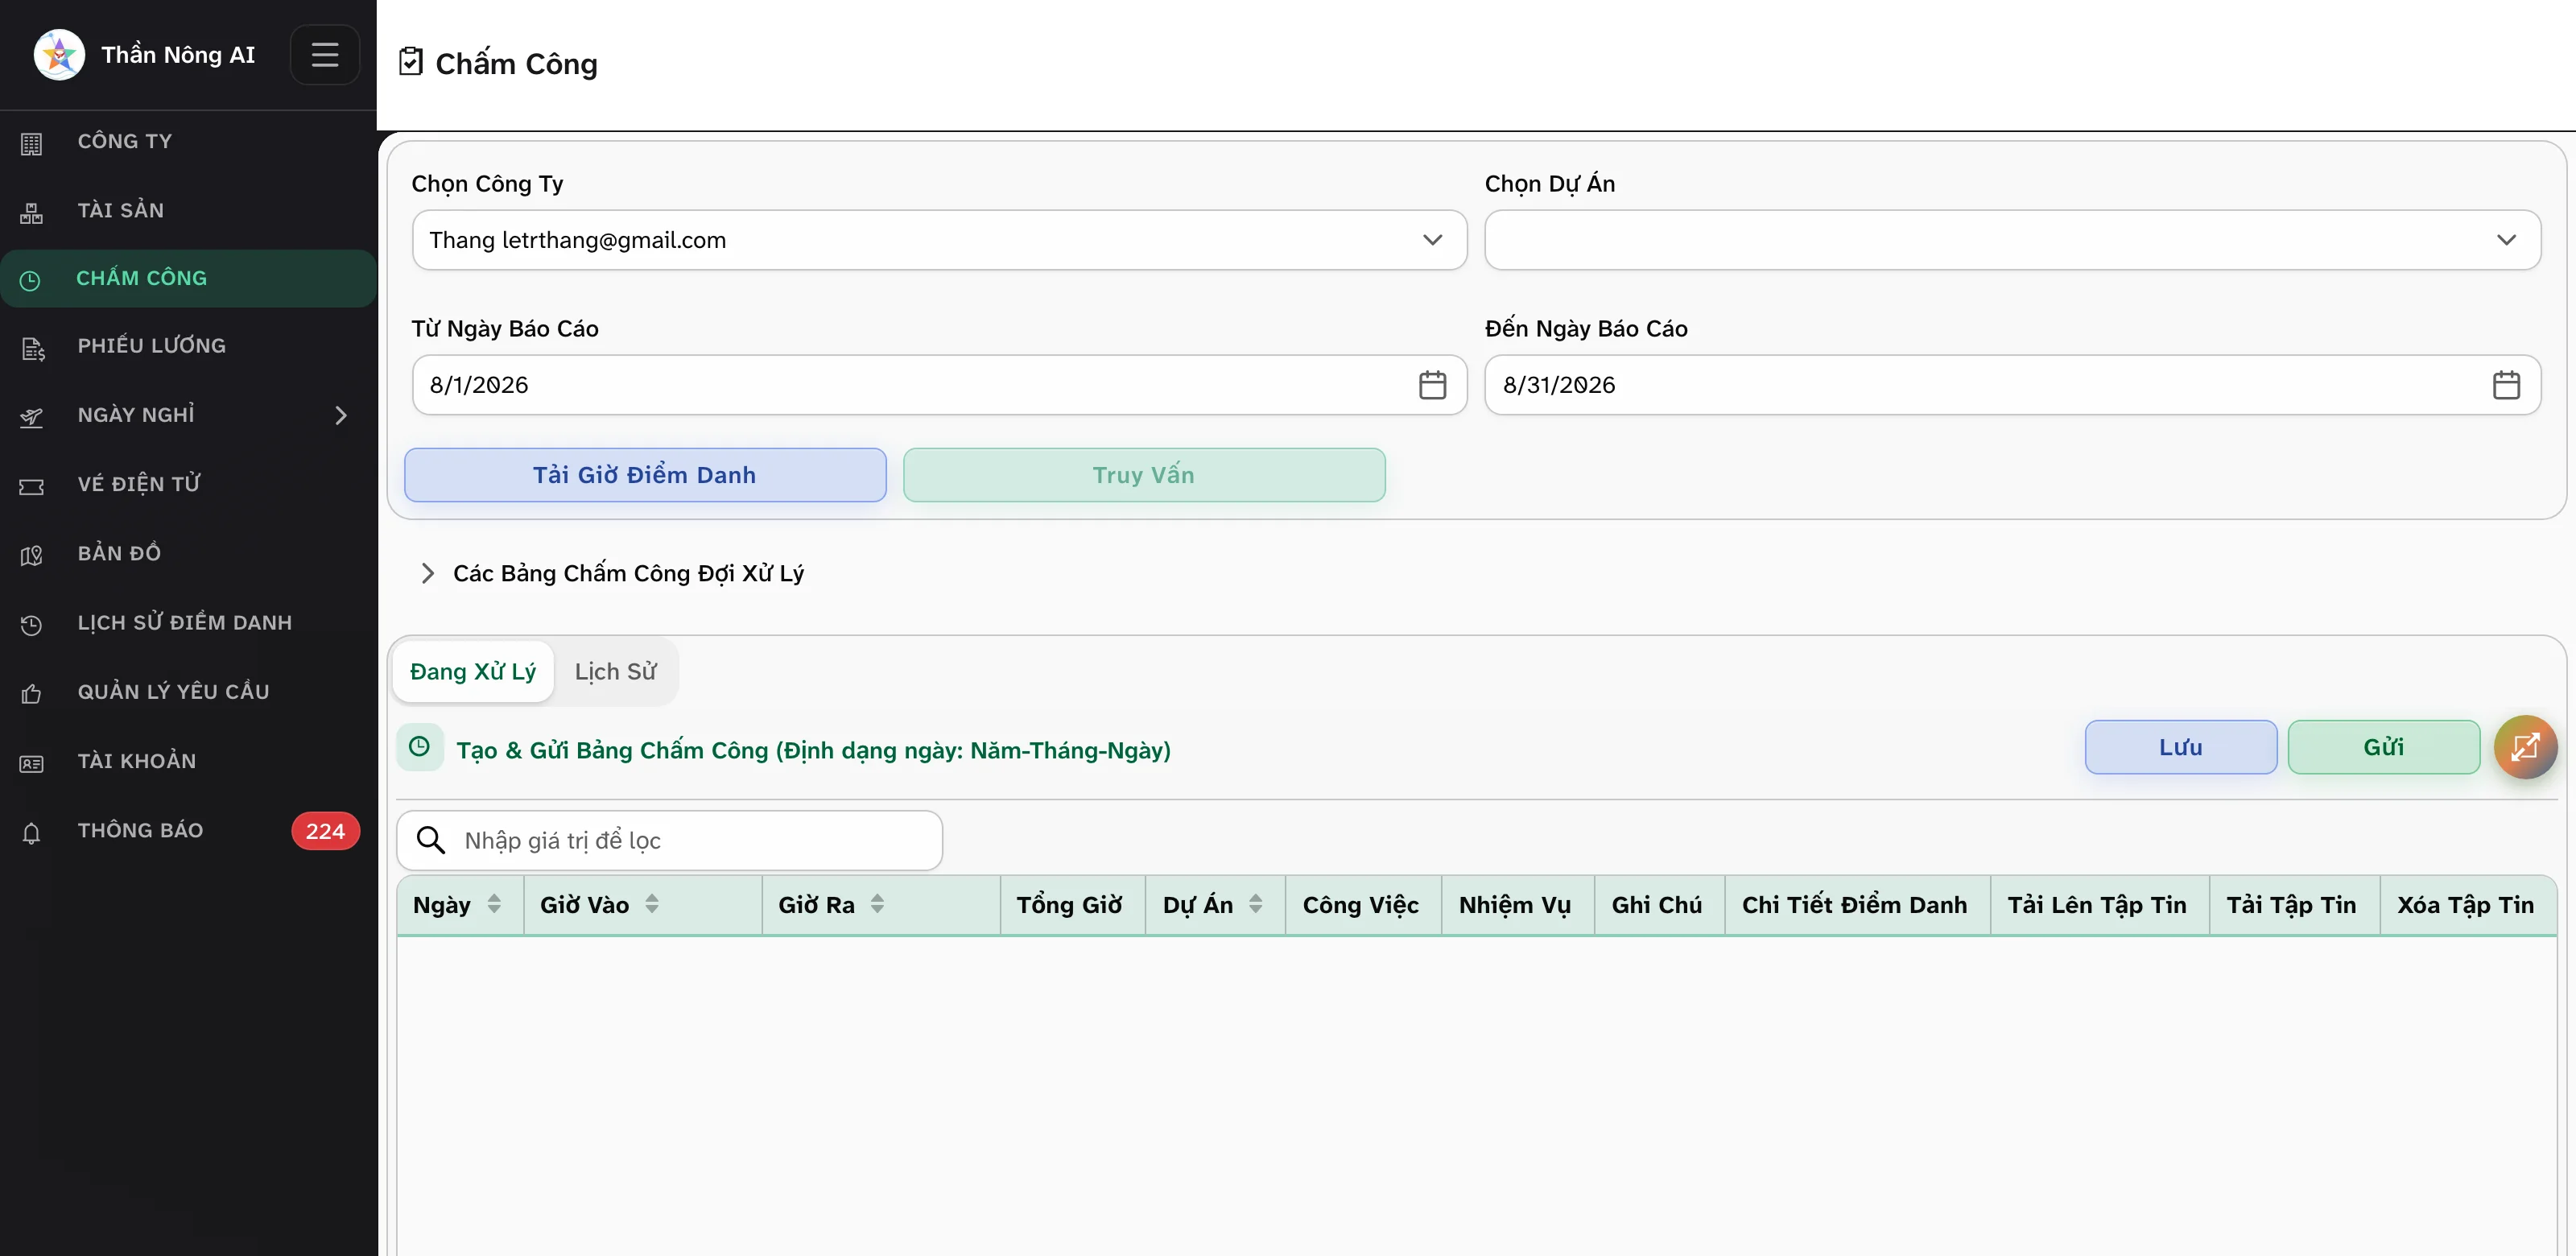2576x1256 pixels.
Task: Open Phiếu Lương from the sidebar
Action: point(188,346)
